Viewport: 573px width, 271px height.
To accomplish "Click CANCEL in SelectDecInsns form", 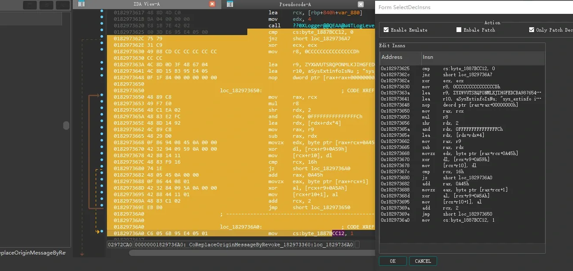I will click(x=423, y=261).
